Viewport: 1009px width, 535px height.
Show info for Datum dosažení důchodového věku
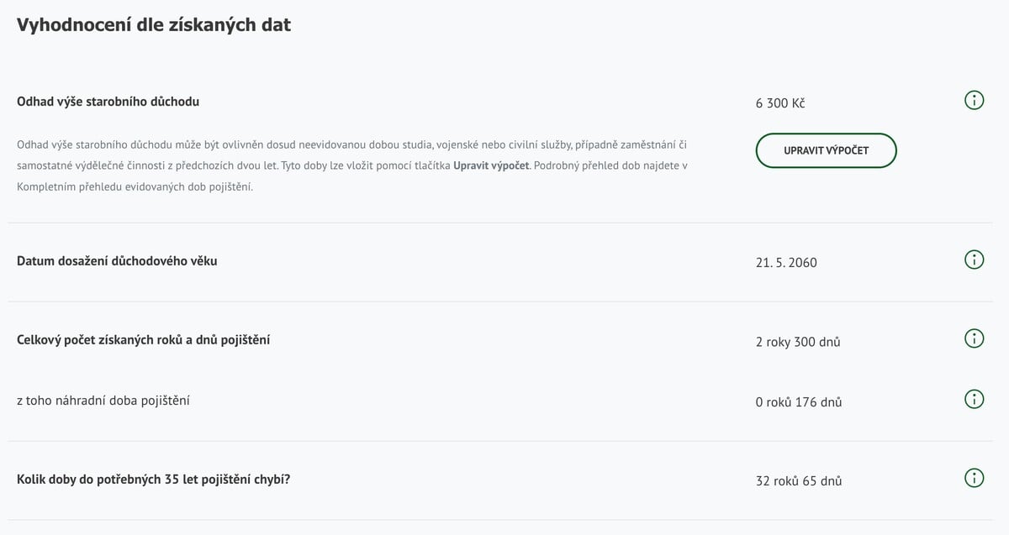click(x=974, y=260)
